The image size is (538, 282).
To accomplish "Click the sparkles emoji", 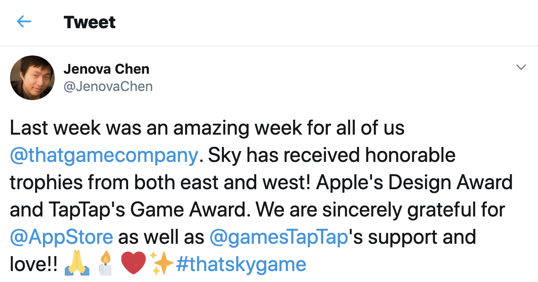I will [162, 264].
